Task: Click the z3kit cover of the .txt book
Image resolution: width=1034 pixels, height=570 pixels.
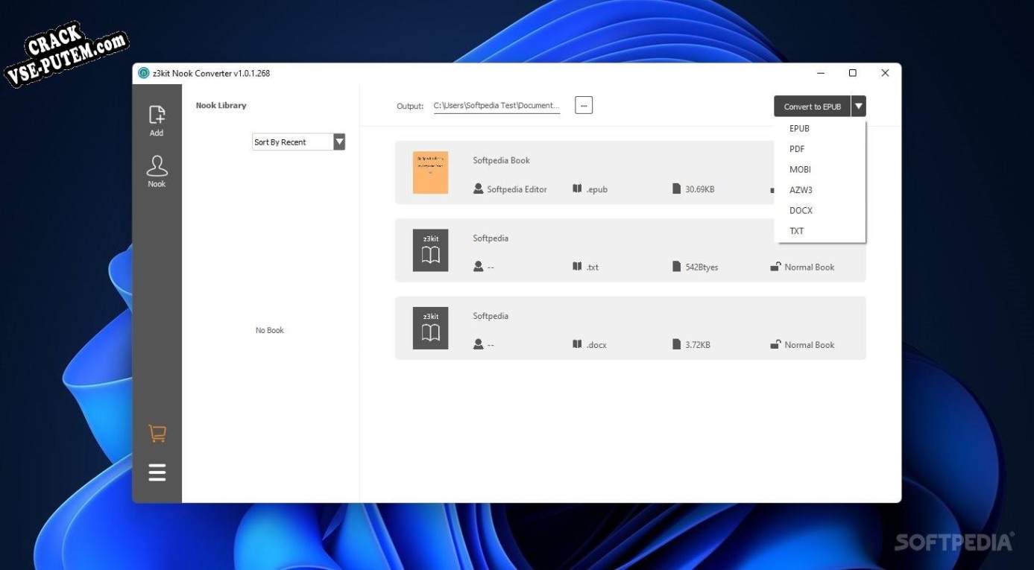Action: [431, 250]
